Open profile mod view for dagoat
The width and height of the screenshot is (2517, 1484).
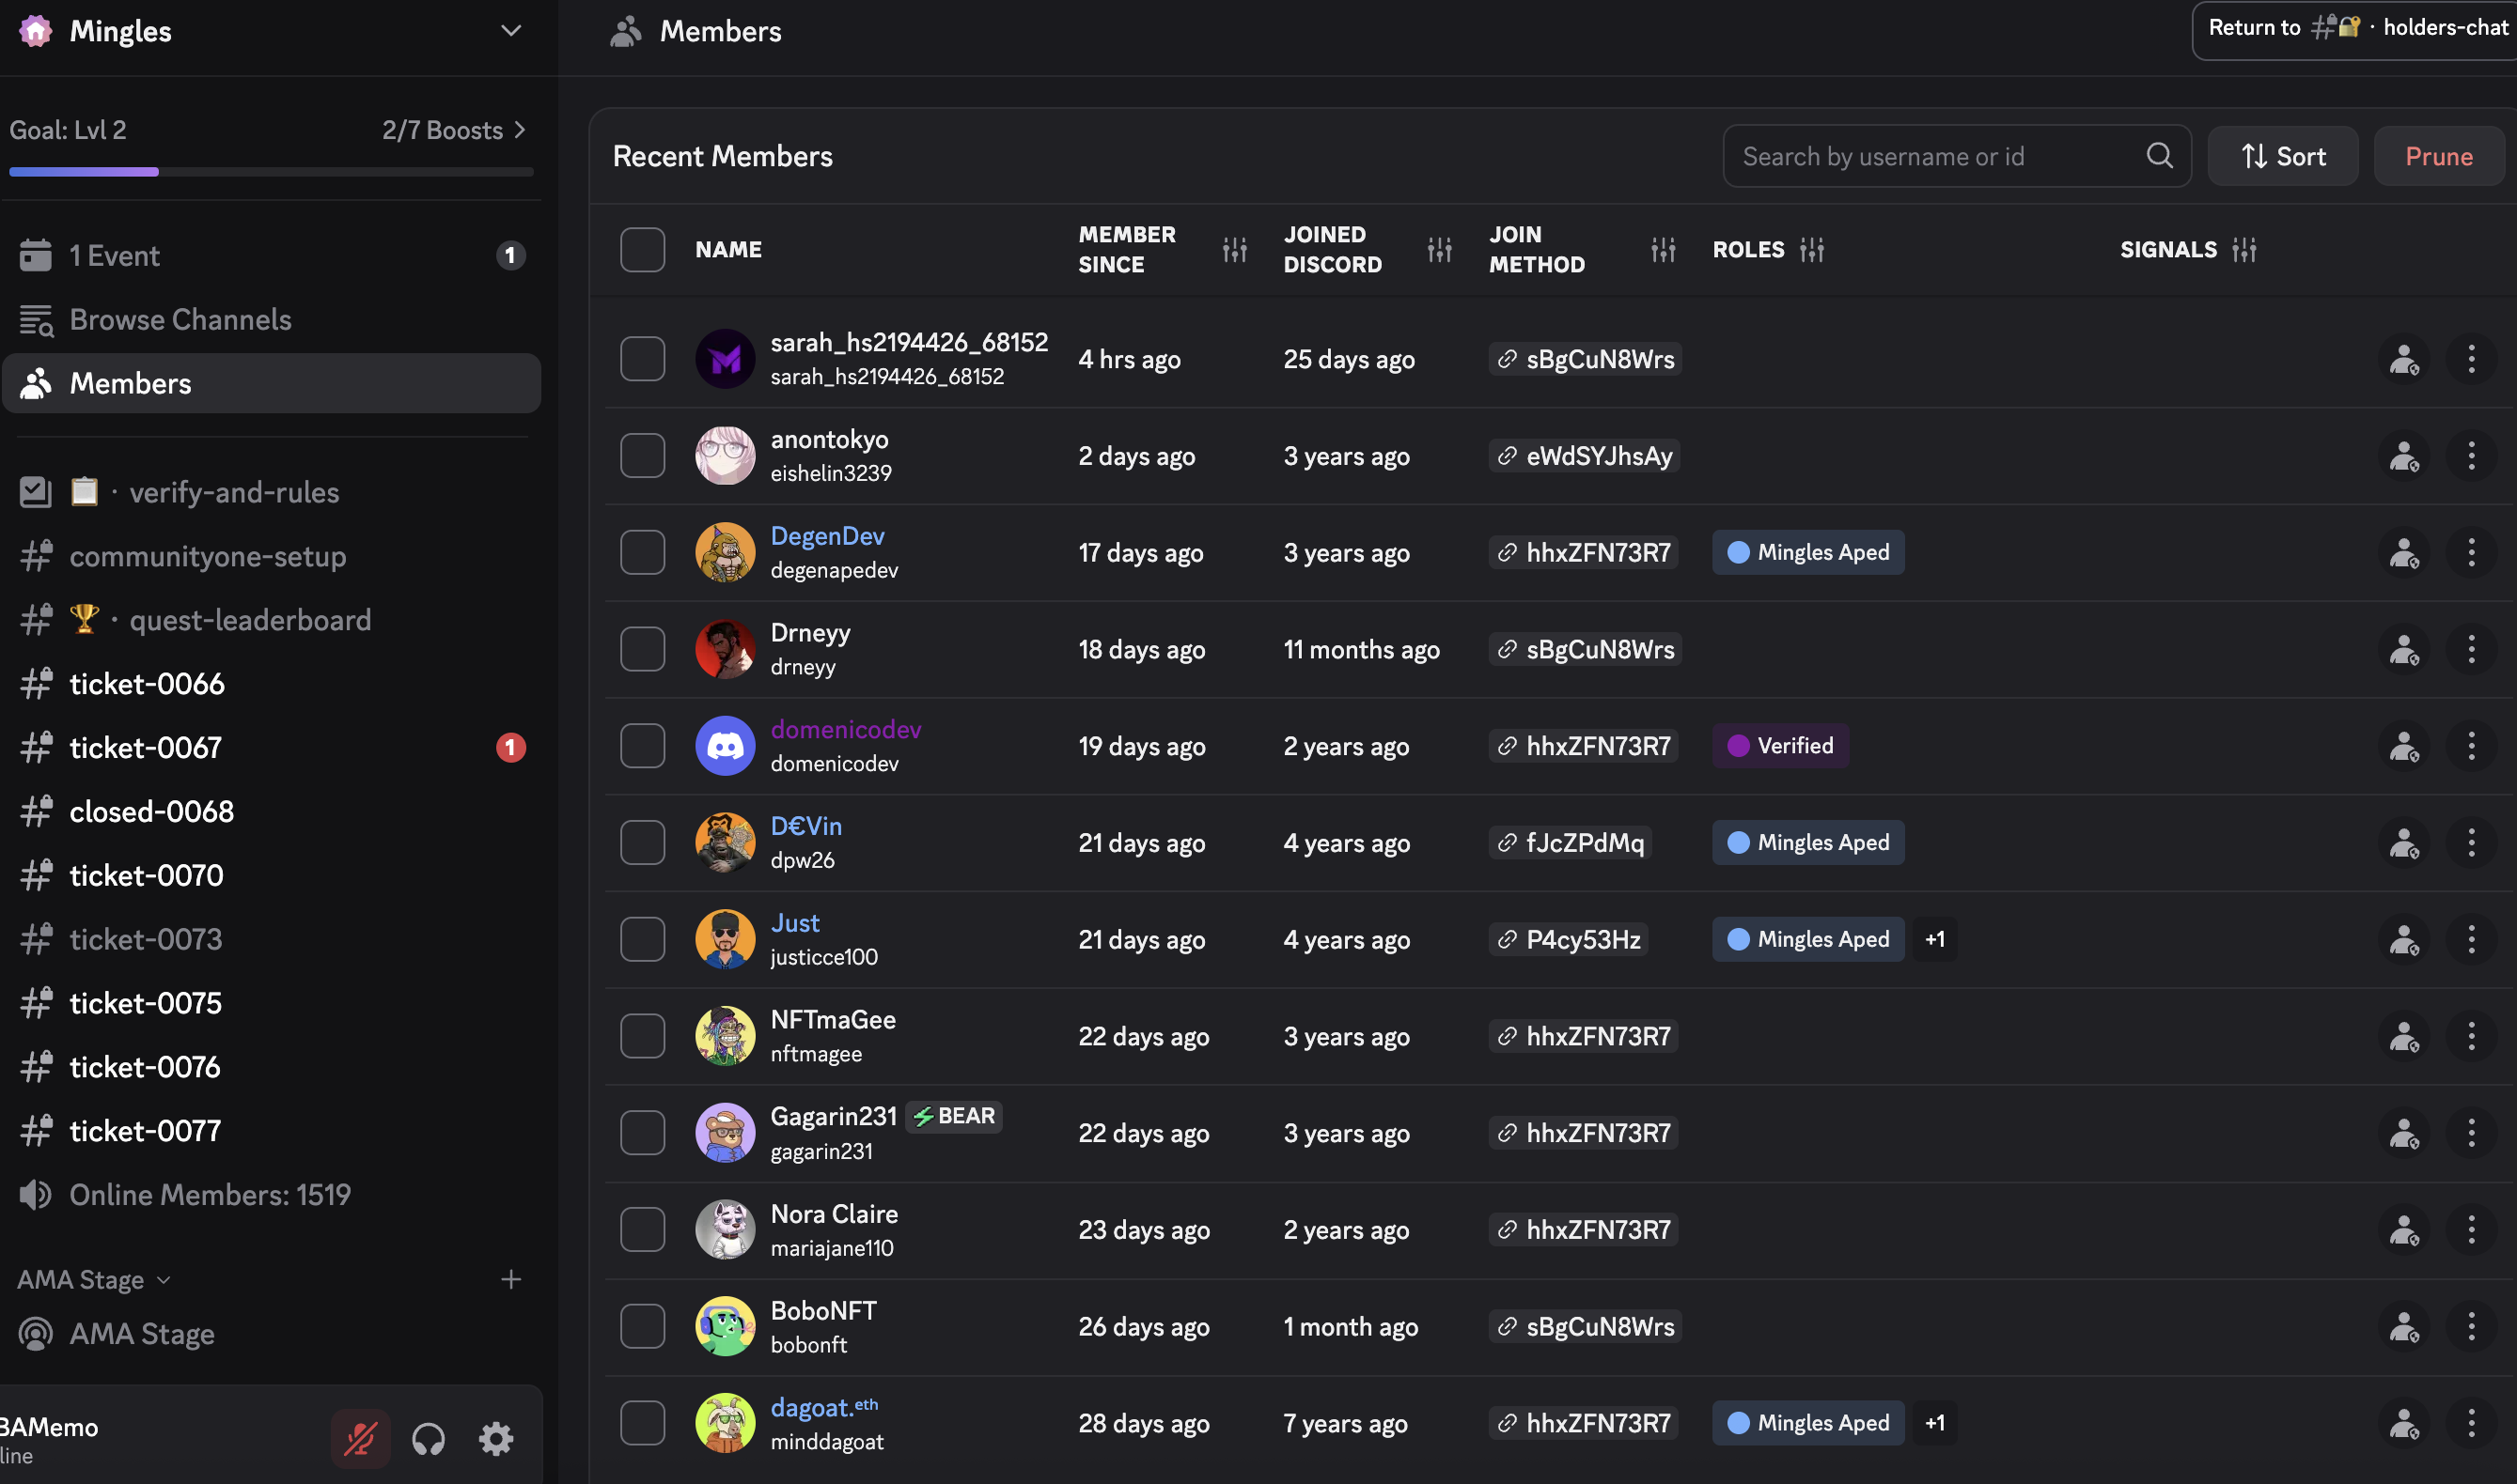2403,1423
